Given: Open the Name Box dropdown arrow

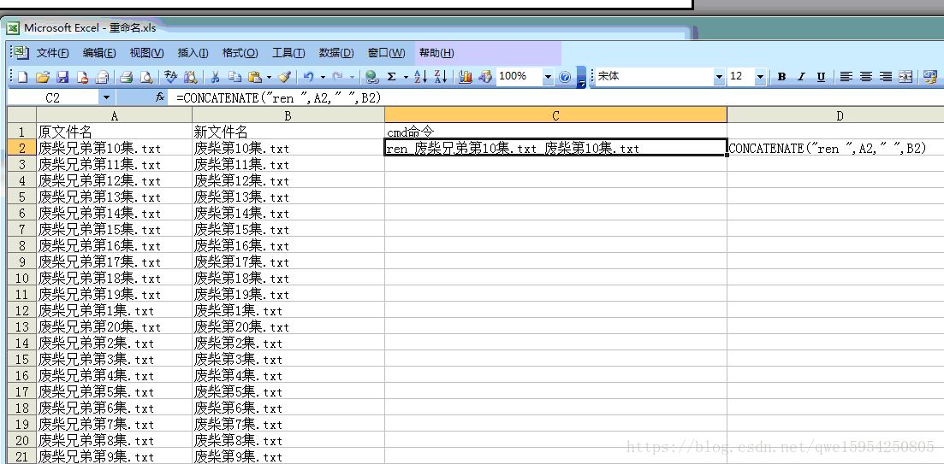Looking at the screenshot, I should pos(107,97).
